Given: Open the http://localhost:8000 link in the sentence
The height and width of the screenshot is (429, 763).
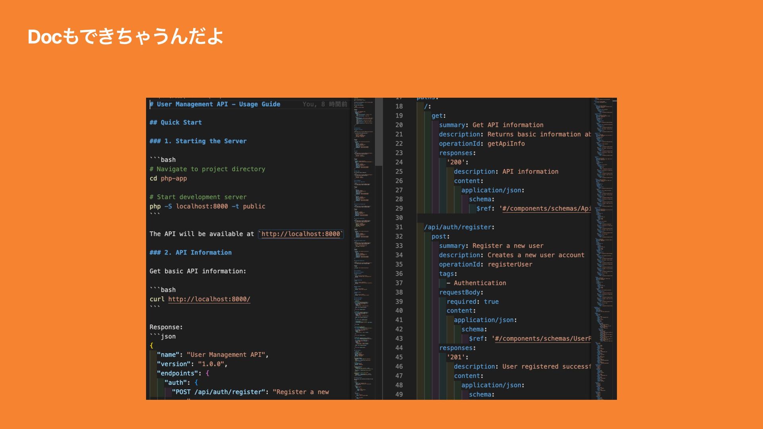Looking at the screenshot, I should (301, 234).
